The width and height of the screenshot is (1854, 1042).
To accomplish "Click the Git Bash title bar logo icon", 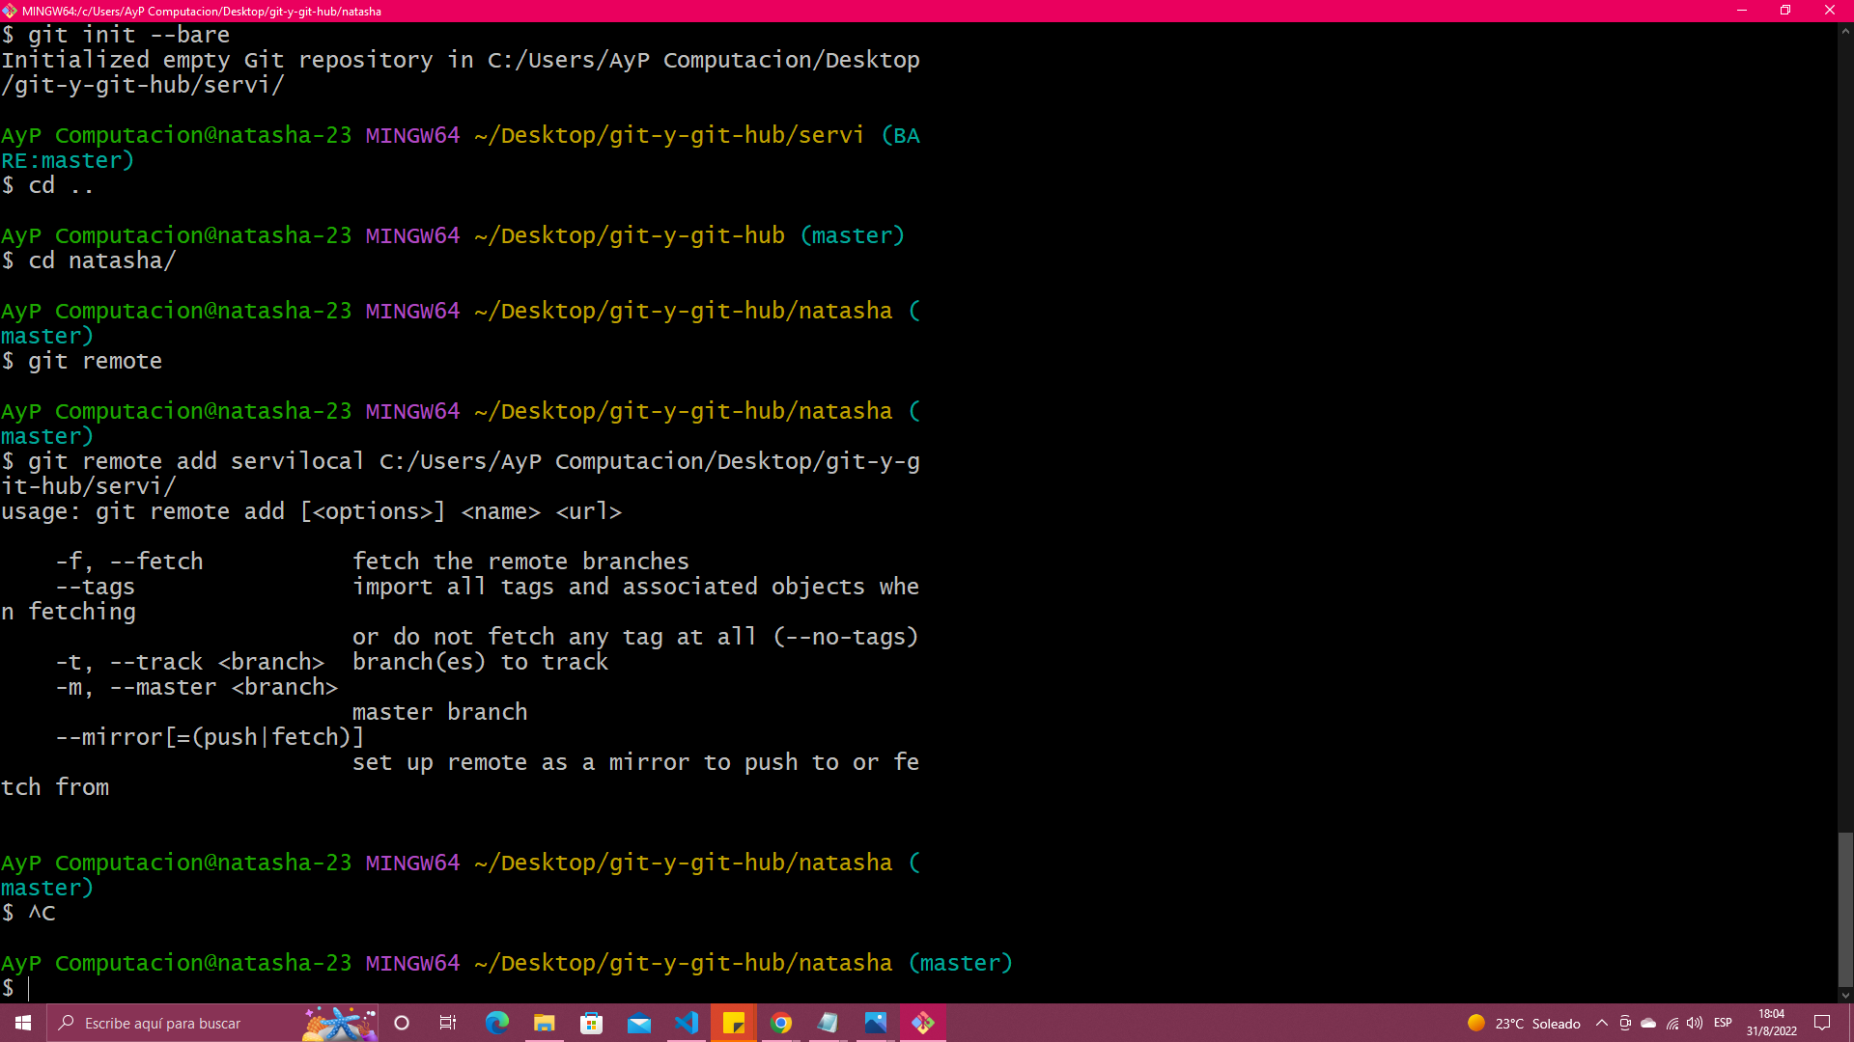I will 10,11.
